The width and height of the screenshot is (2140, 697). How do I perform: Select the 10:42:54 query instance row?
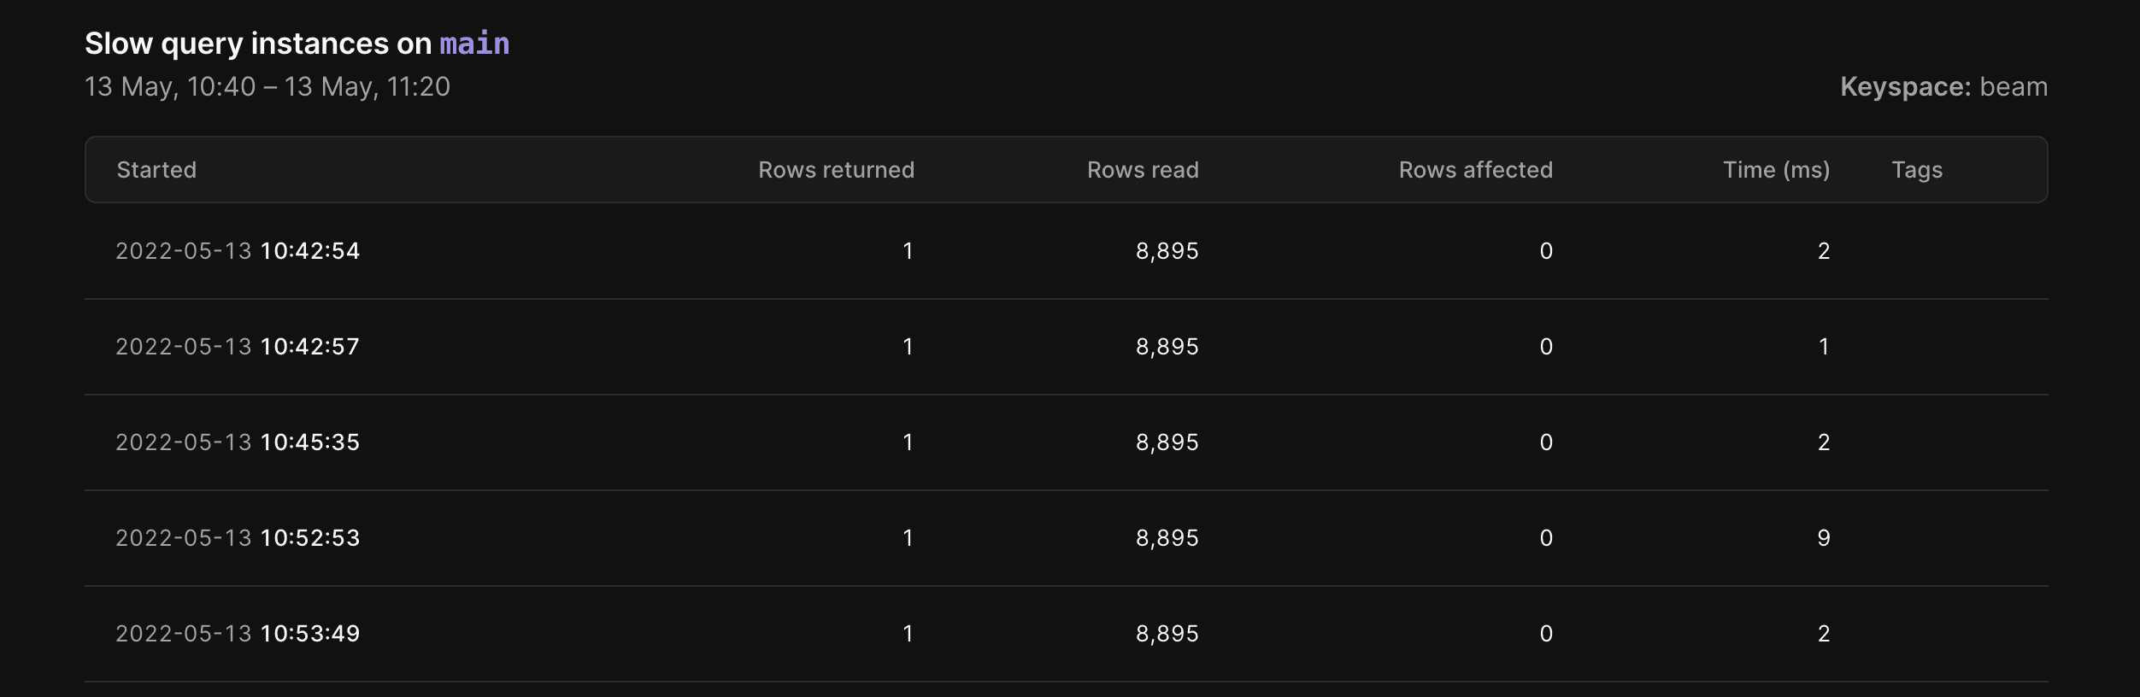point(1067,251)
